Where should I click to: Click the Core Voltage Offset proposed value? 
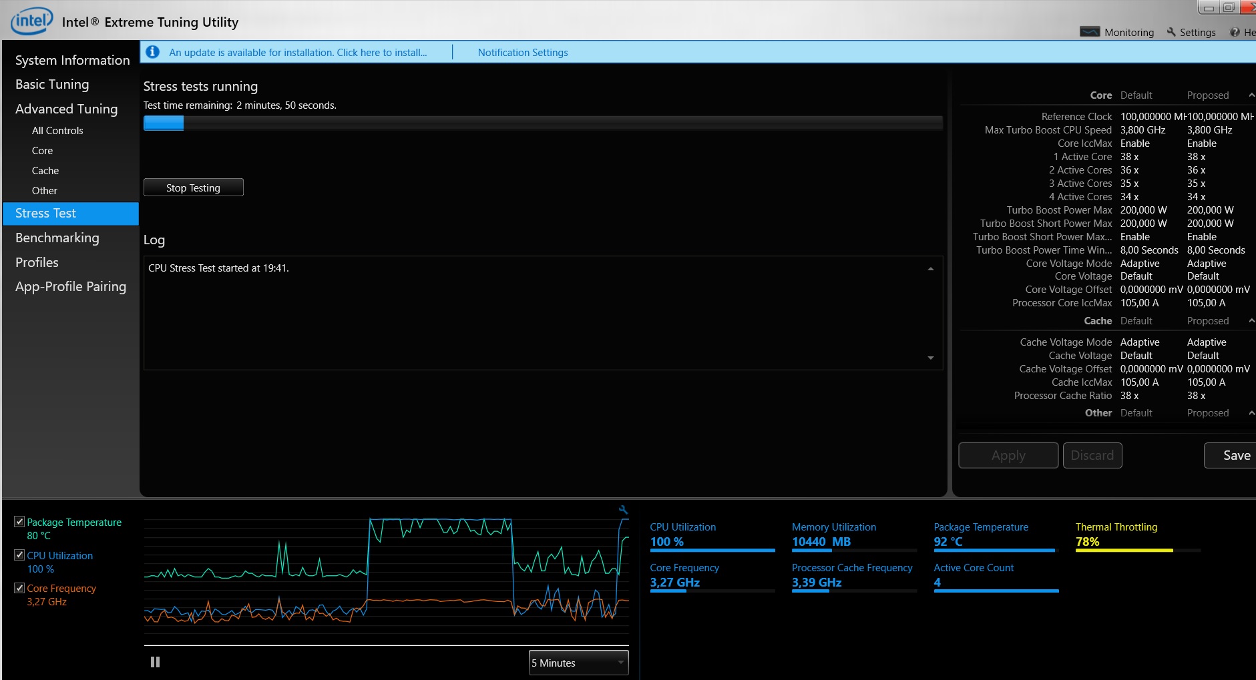pyautogui.click(x=1218, y=290)
